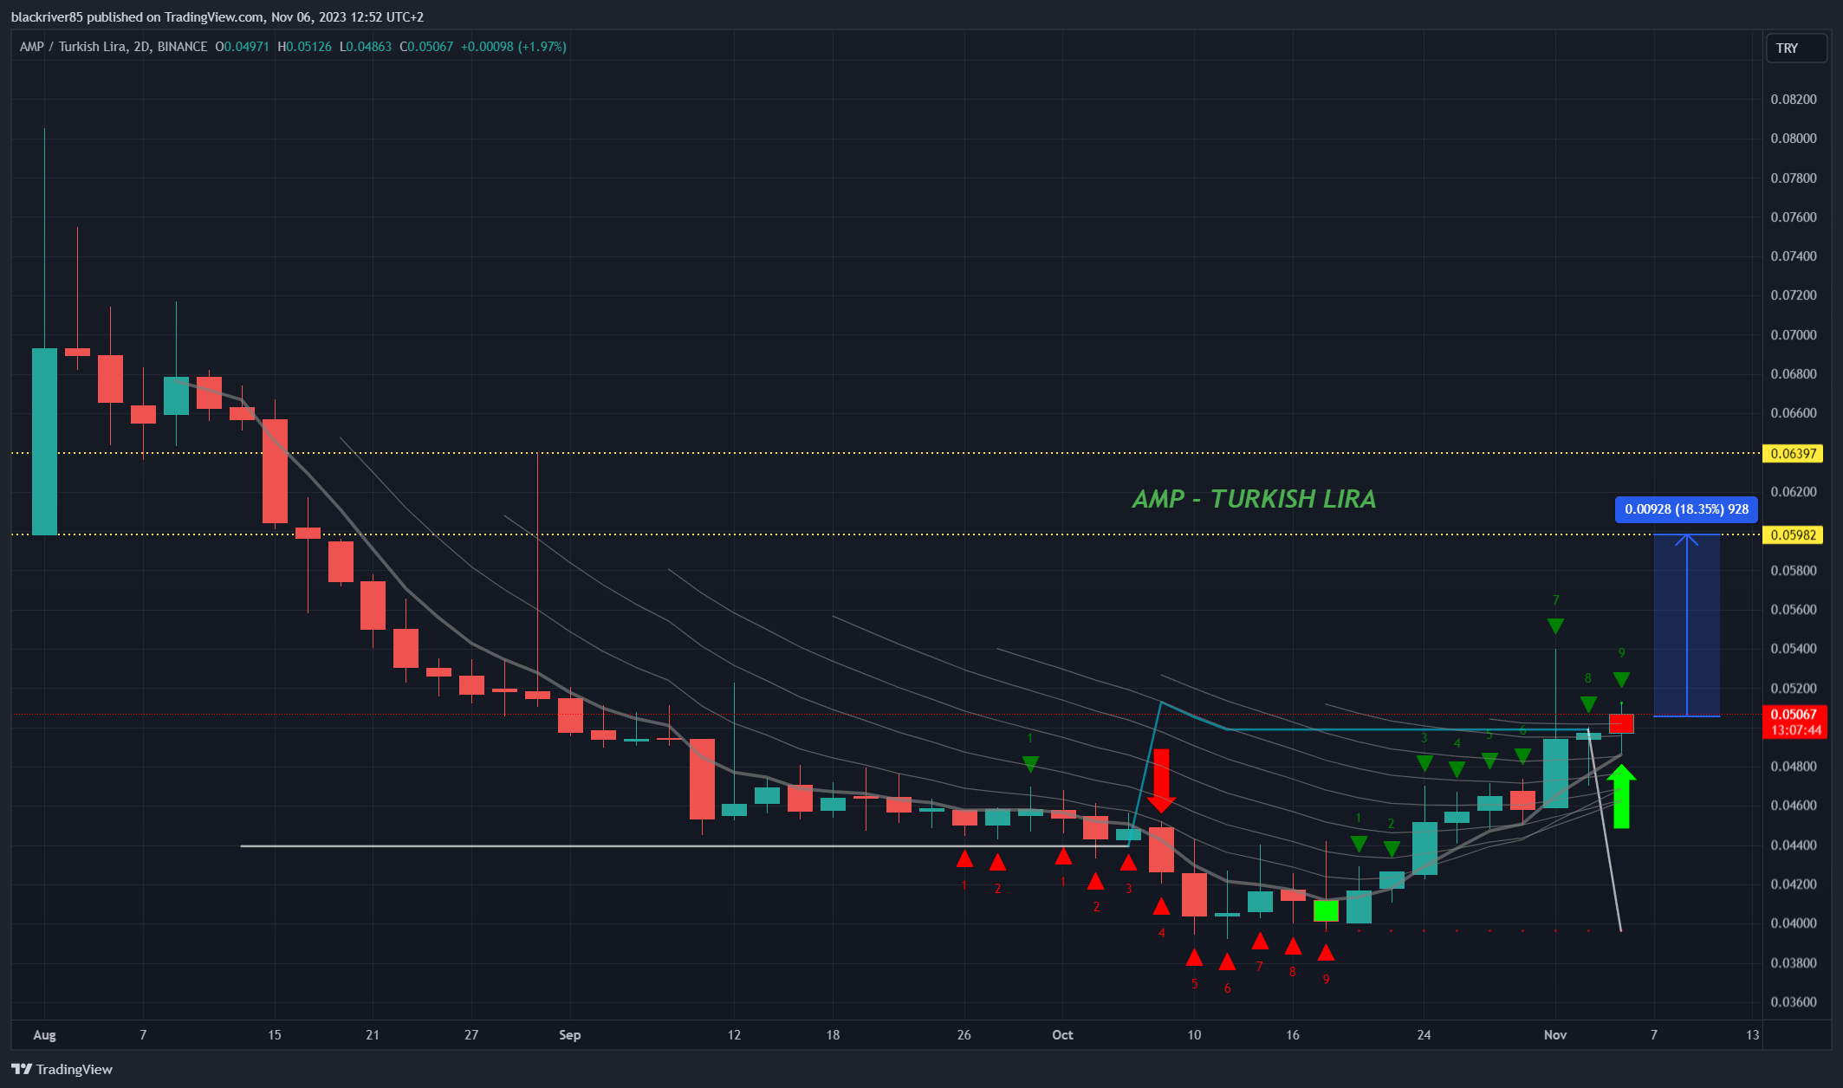Image resolution: width=1843 pixels, height=1088 pixels.
Task: Click the bright green highlighted candle
Action: click(x=1326, y=910)
